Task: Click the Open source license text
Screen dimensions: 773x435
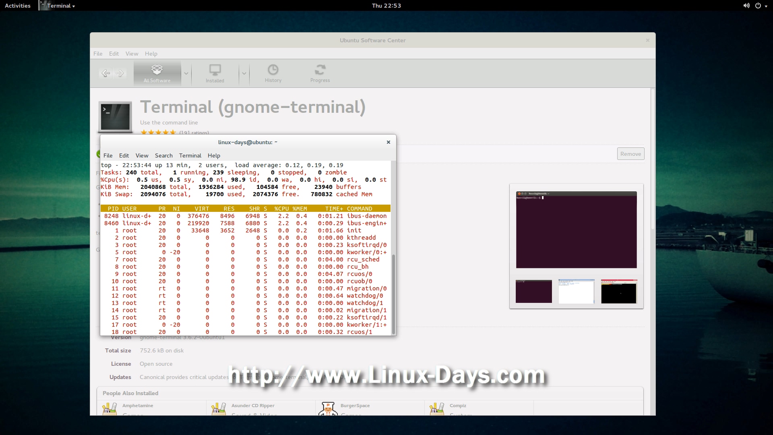Action: [156, 364]
